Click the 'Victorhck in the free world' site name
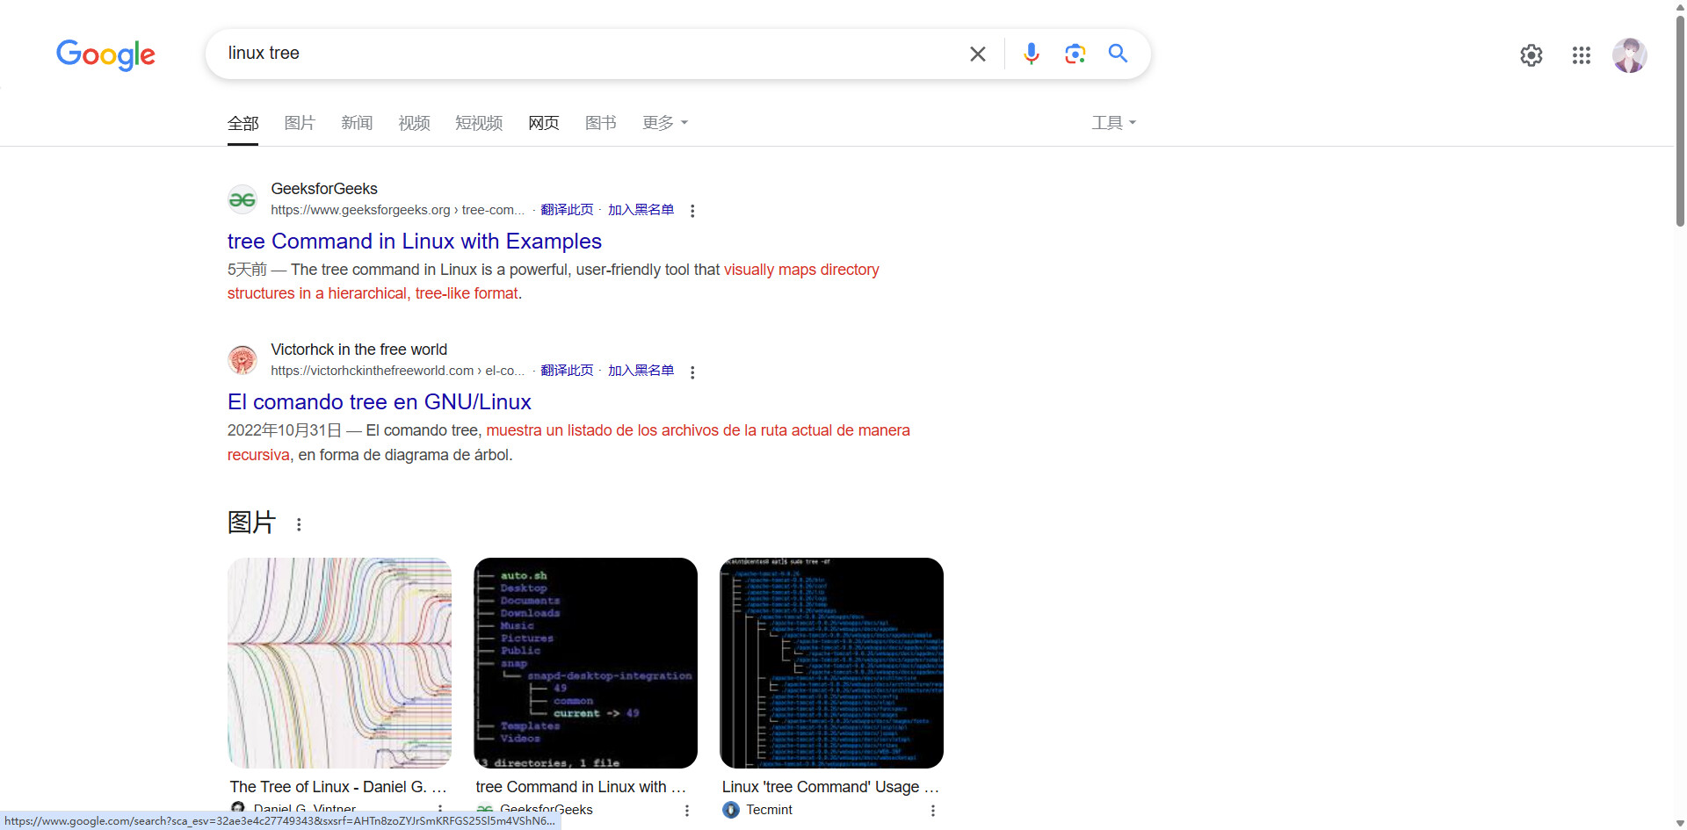 (x=358, y=350)
